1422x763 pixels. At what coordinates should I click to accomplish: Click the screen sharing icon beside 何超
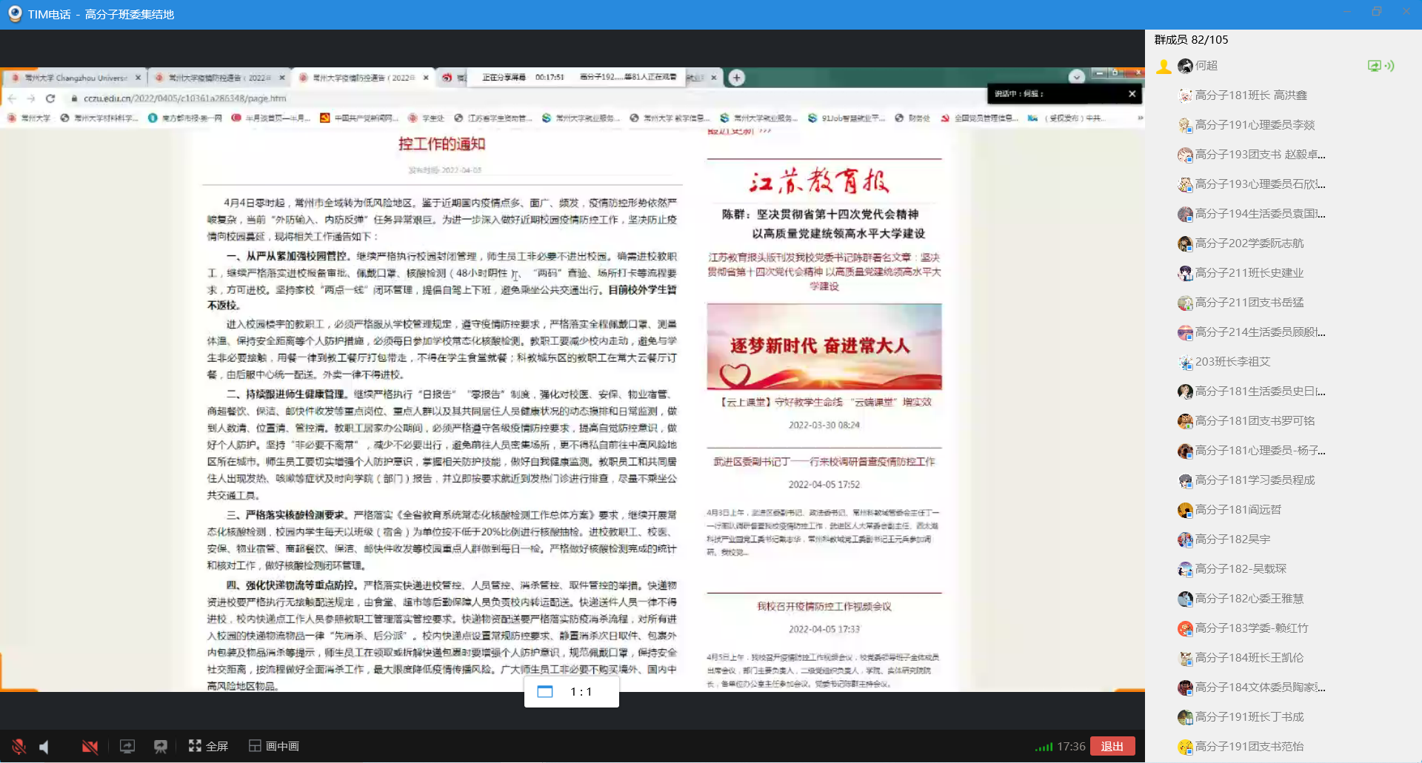coord(1375,66)
